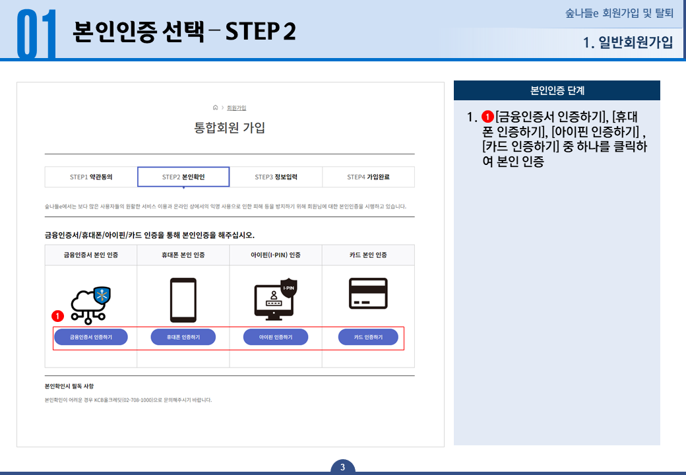Click the 통합회원 가입 page title

coord(229,126)
